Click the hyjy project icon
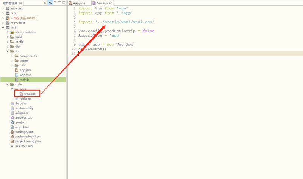Screen dimensions: 303x179 [x=8, y=18]
